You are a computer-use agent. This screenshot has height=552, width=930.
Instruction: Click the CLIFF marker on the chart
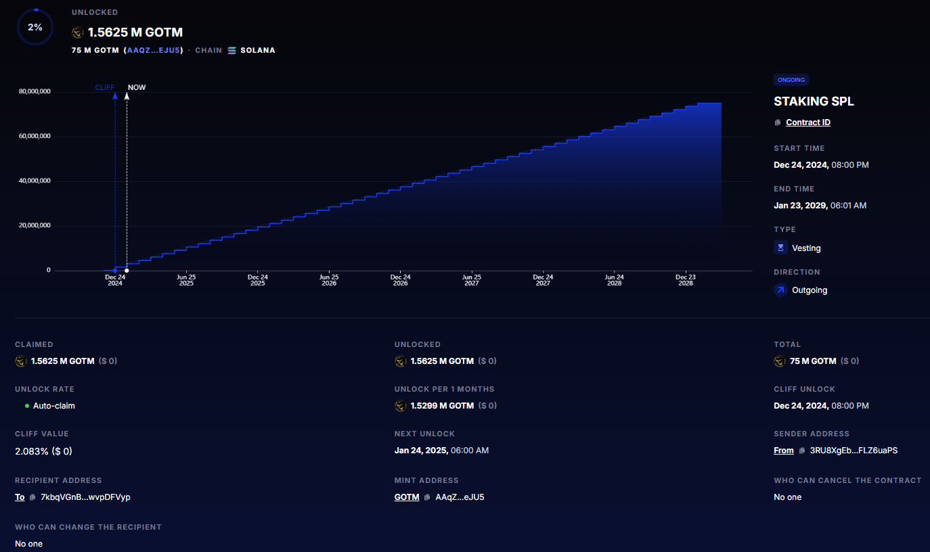pyautogui.click(x=105, y=87)
